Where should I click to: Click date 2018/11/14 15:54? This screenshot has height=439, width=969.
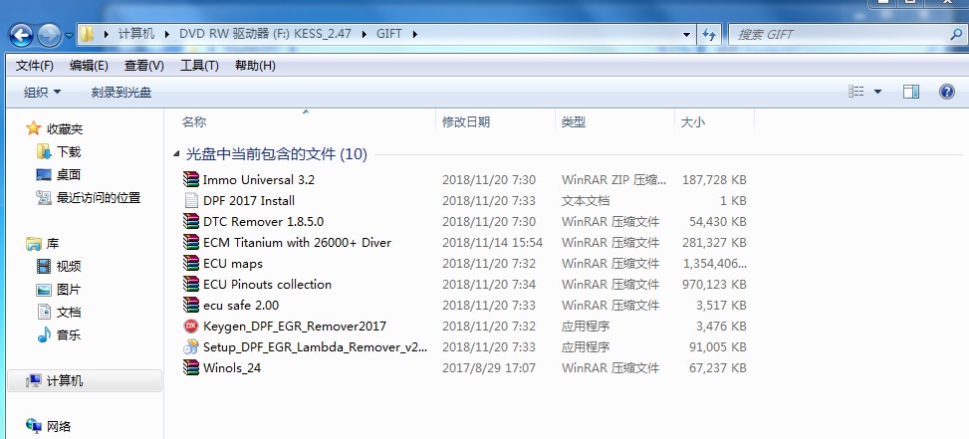493,243
